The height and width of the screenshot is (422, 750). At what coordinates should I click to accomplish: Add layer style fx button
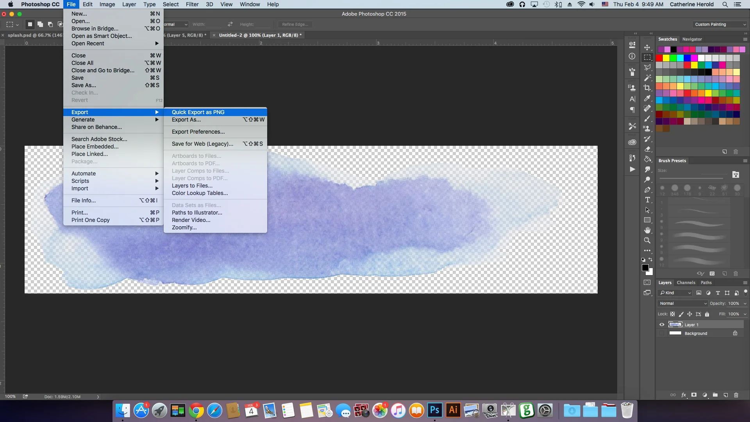point(684,395)
